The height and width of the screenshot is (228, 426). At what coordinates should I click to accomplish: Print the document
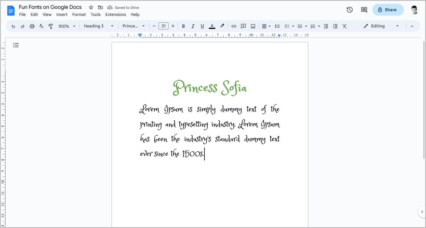(32, 26)
